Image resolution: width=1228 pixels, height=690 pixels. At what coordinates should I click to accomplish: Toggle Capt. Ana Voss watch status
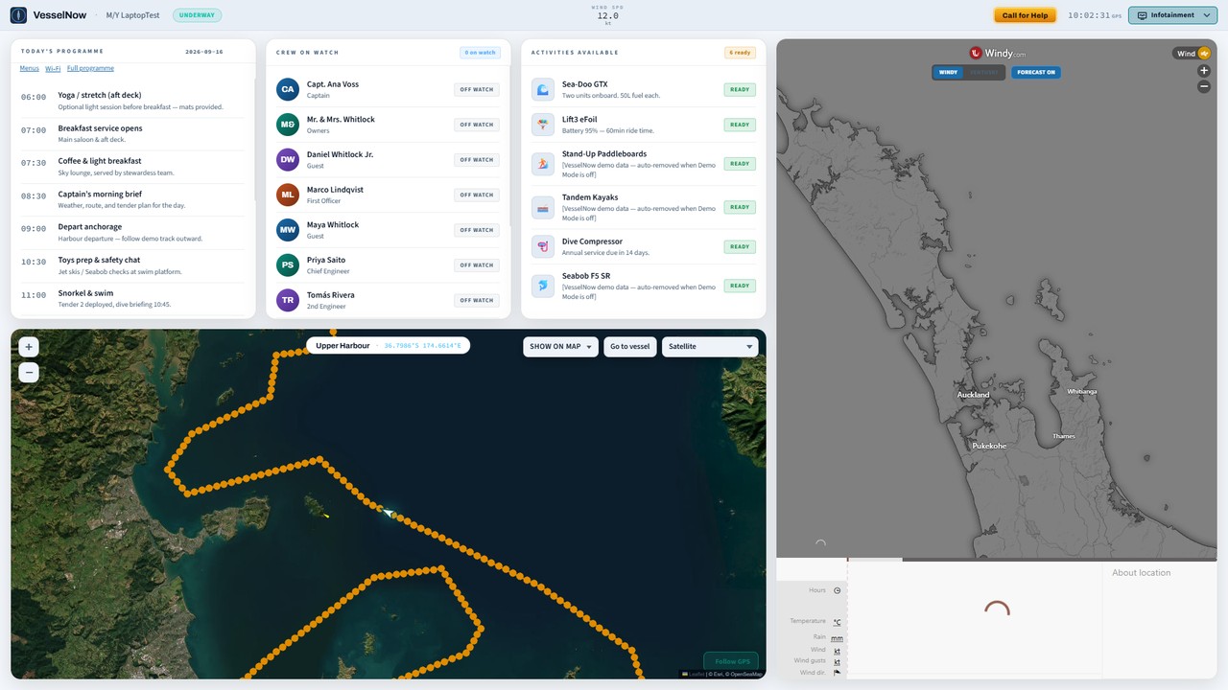pos(477,89)
